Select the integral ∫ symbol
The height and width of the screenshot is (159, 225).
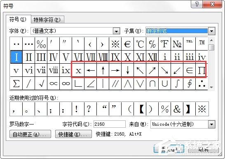(x=177, y=83)
